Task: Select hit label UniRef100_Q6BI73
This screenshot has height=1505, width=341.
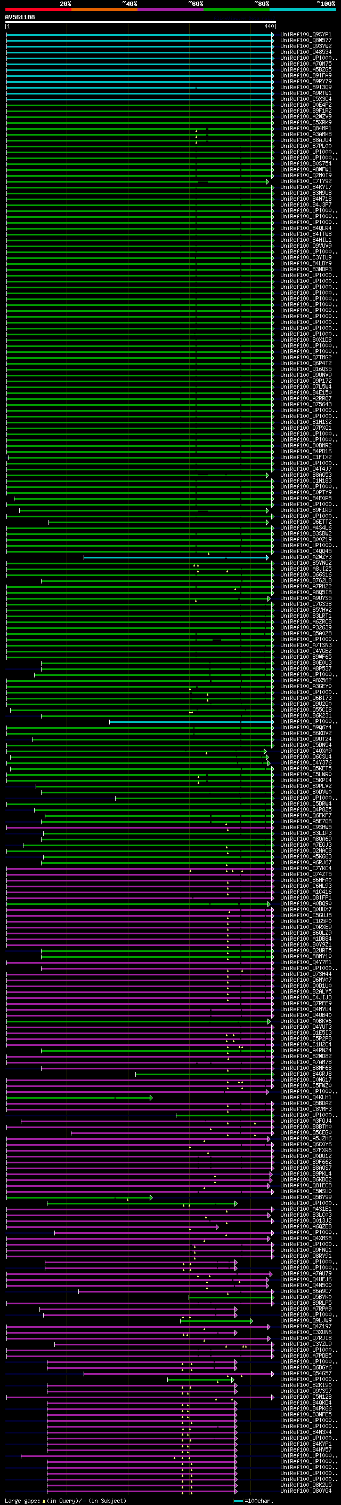Action: coord(306,698)
